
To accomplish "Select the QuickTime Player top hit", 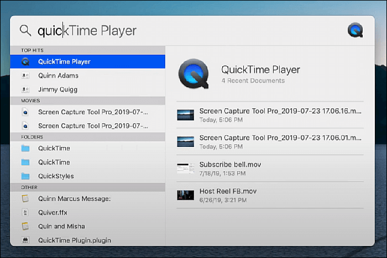I will [64, 62].
